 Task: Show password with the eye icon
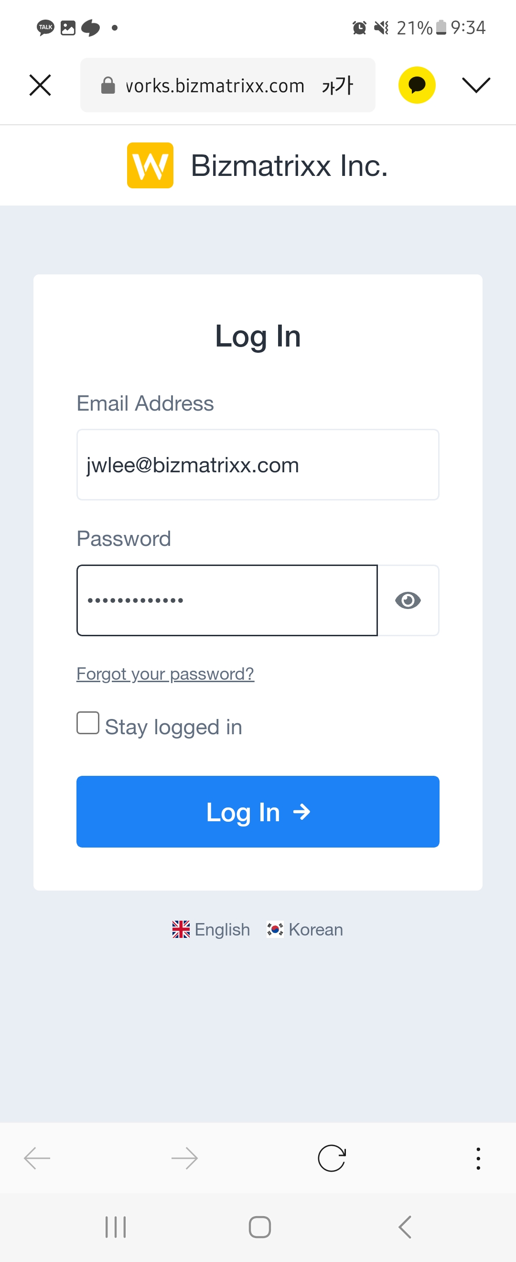tap(408, 600)
